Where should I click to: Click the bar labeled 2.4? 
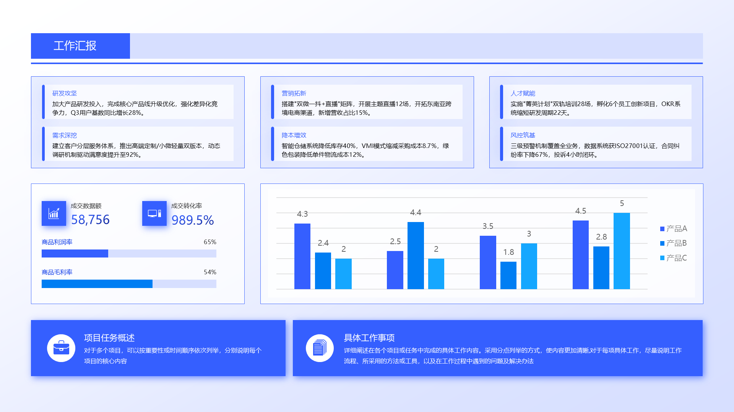(x=323, y=271)
